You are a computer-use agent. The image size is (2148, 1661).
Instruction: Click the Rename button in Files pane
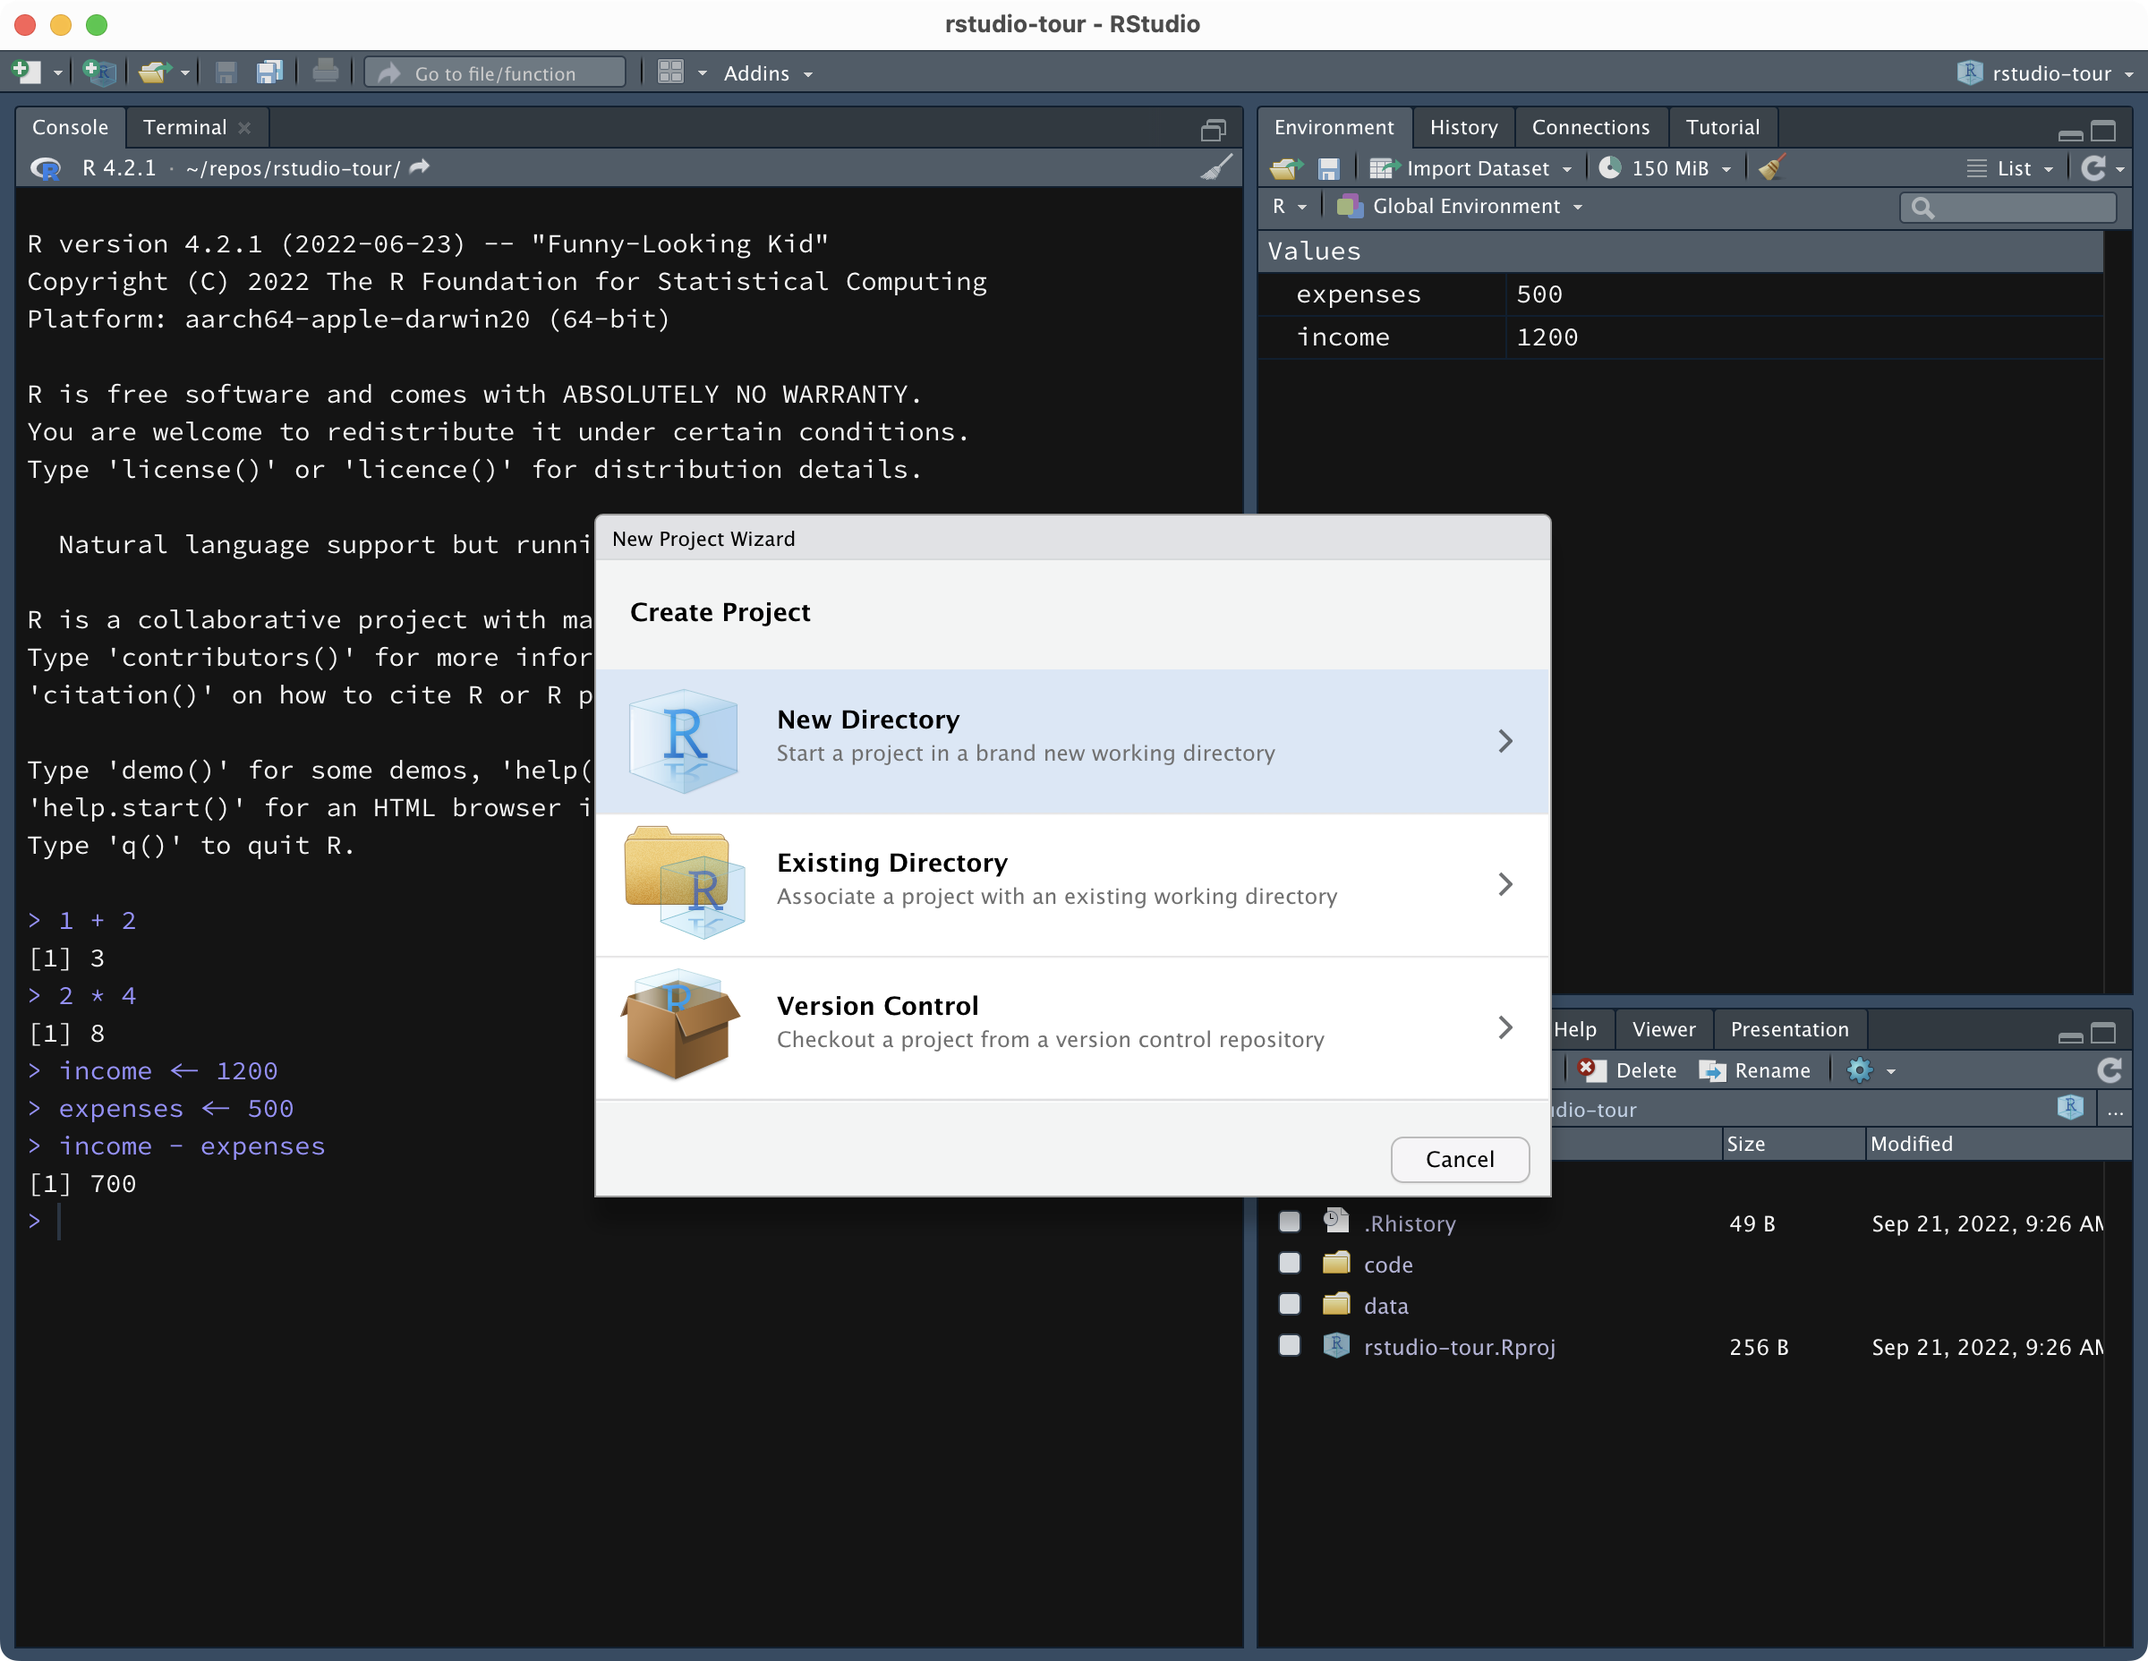1754,1071
